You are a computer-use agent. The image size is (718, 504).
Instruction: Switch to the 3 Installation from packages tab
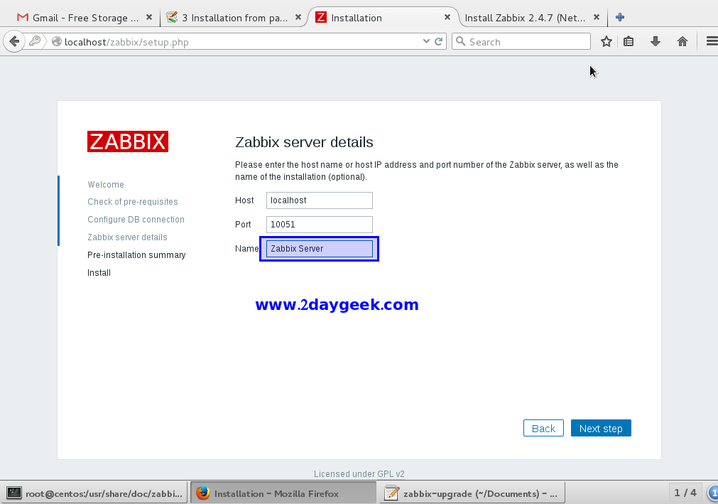pyautogui.click(x=234, y=18)
